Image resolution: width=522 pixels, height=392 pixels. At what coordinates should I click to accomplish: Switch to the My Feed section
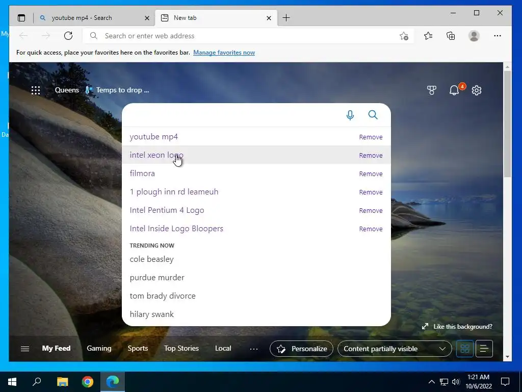56,348
